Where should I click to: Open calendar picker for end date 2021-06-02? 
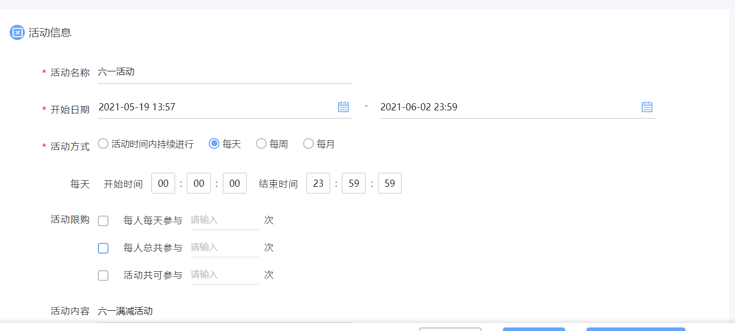coord(647,107)
